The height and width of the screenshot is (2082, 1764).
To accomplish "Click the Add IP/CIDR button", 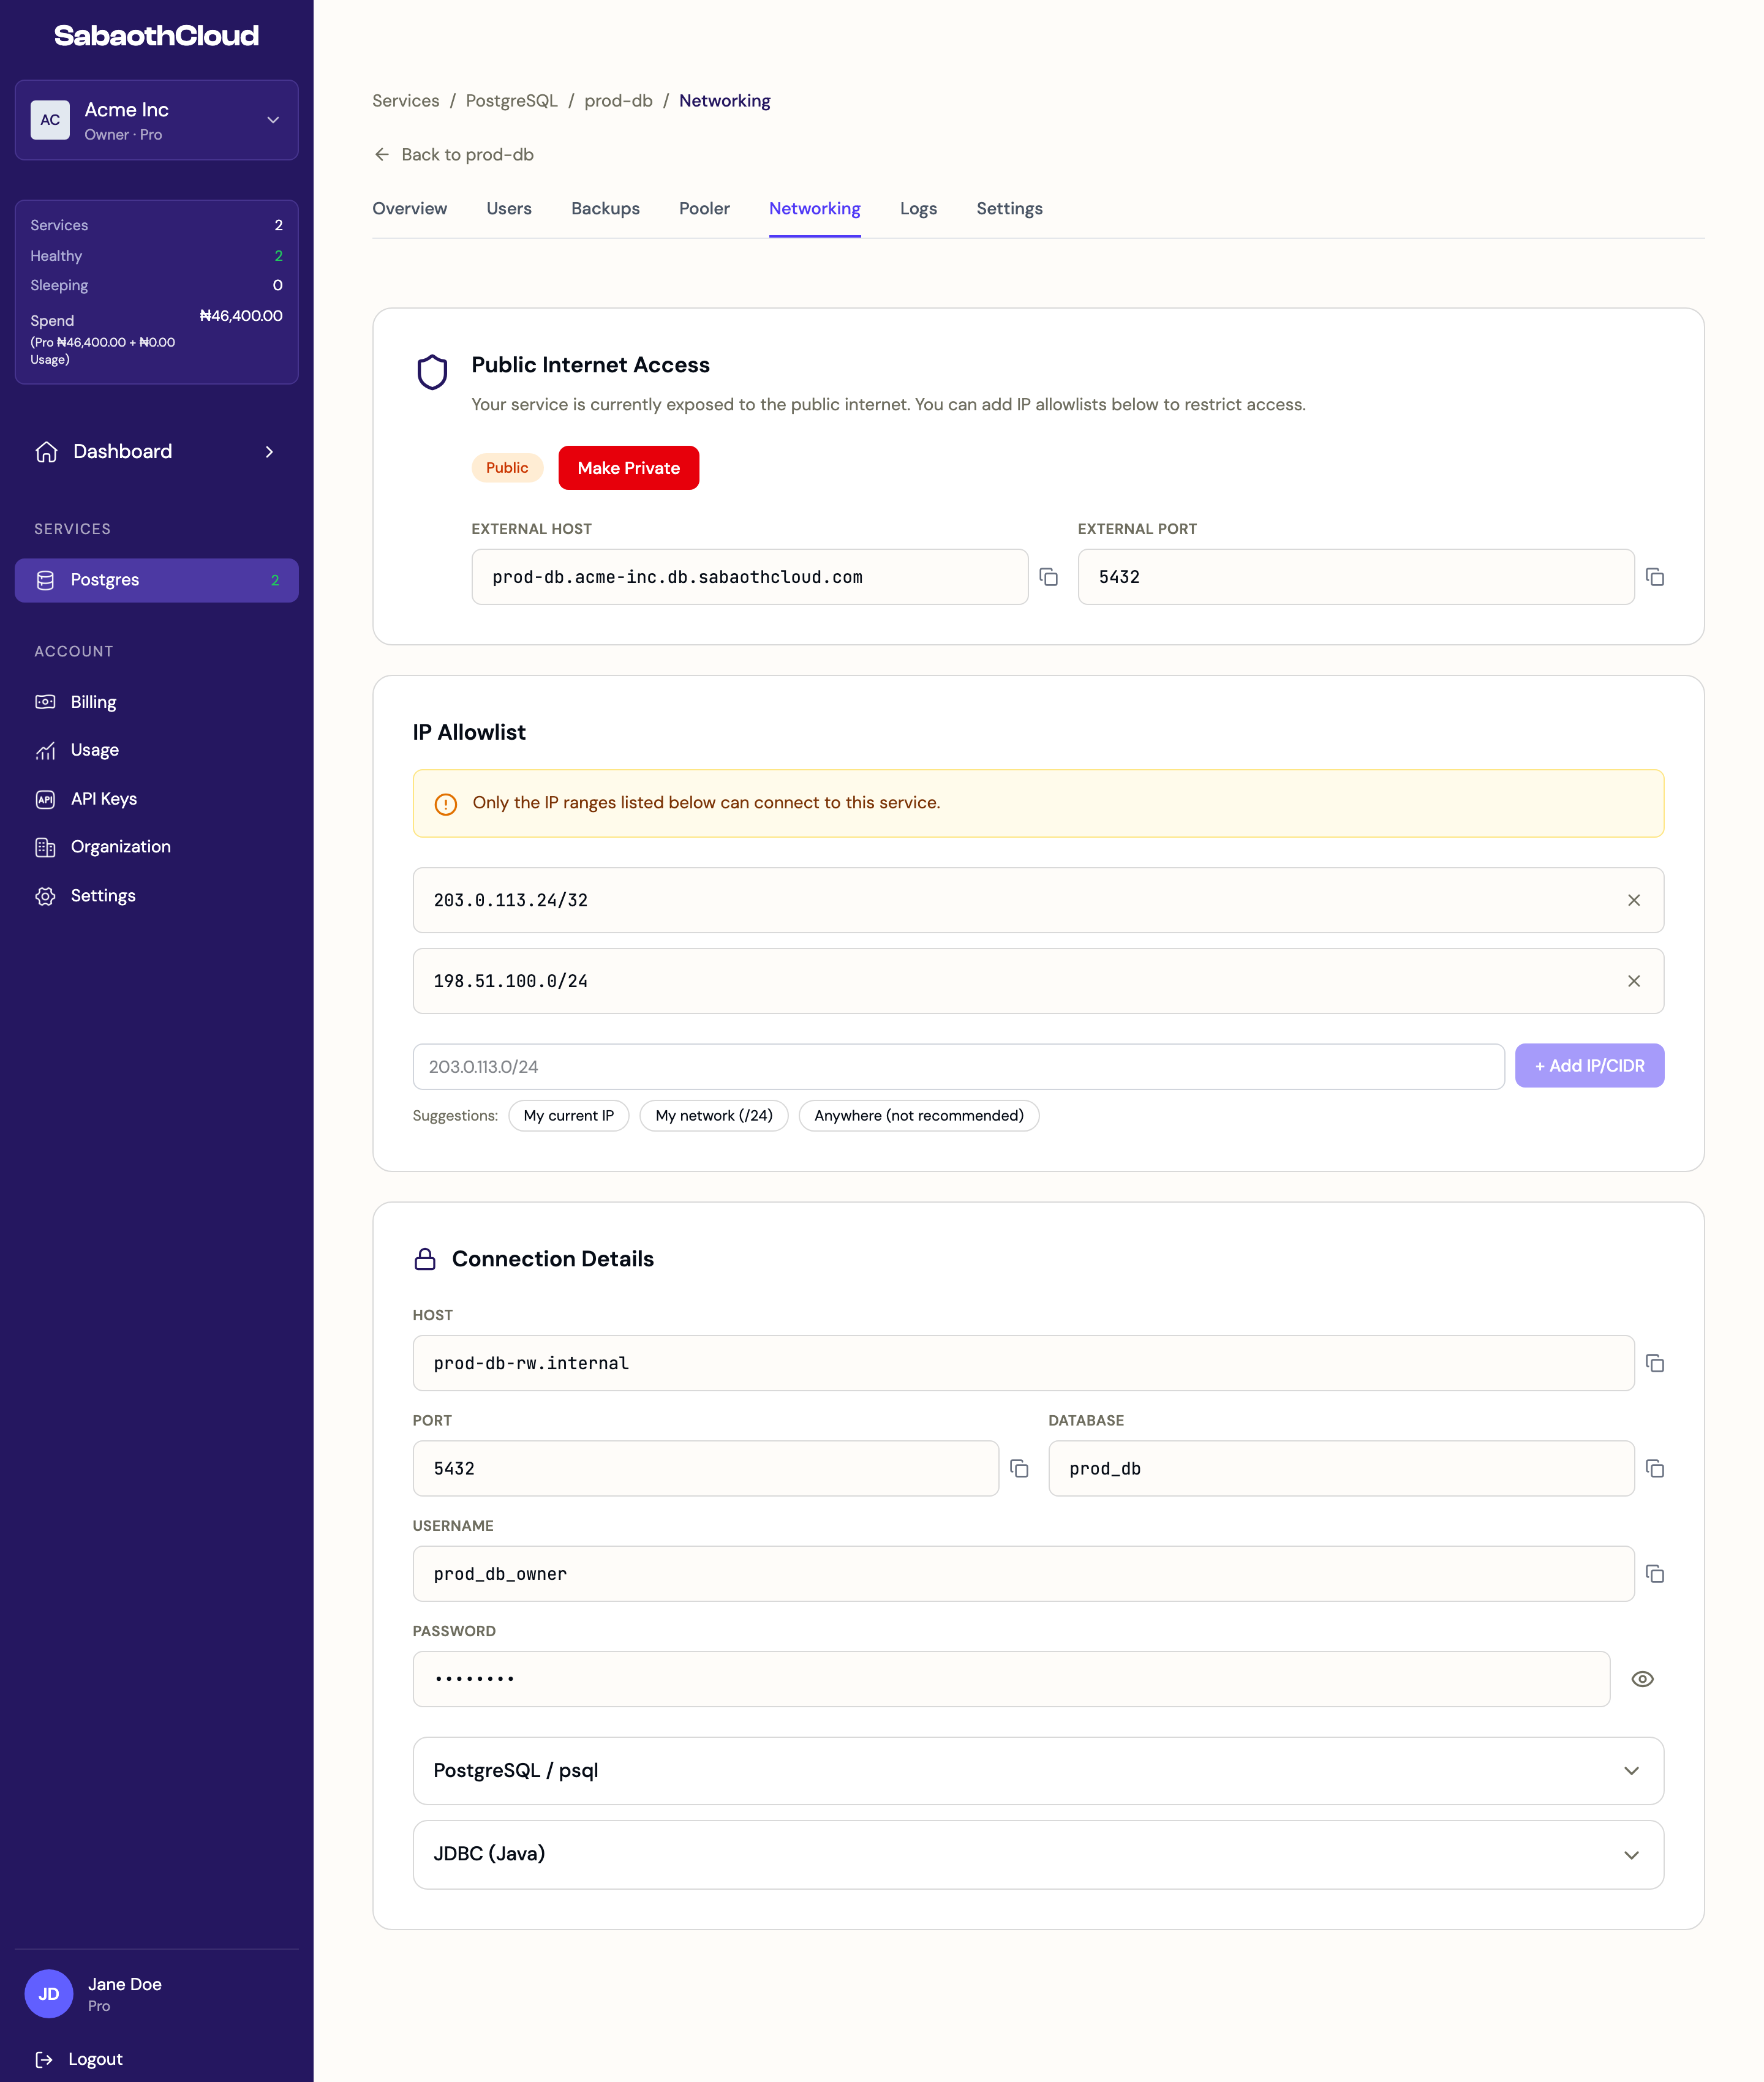I will (1589, 1065).
